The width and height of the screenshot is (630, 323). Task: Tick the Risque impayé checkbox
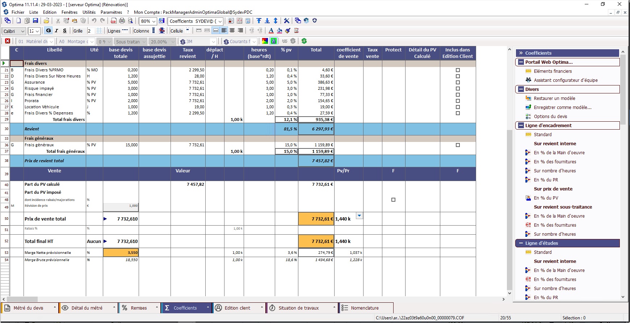click(x=458, y=88)
